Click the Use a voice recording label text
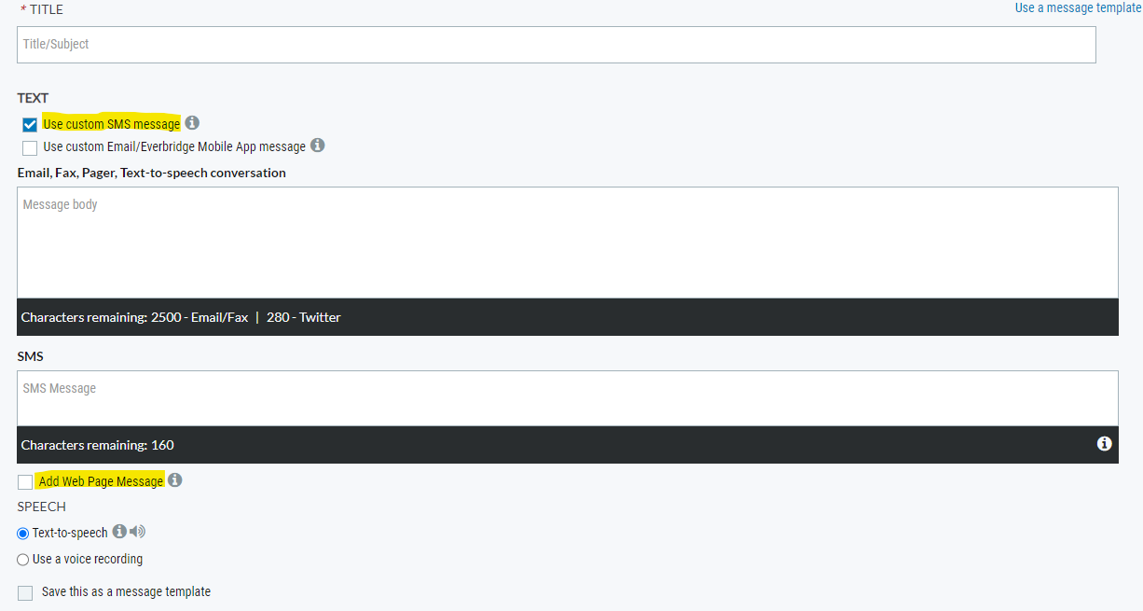 pos(88,560)
